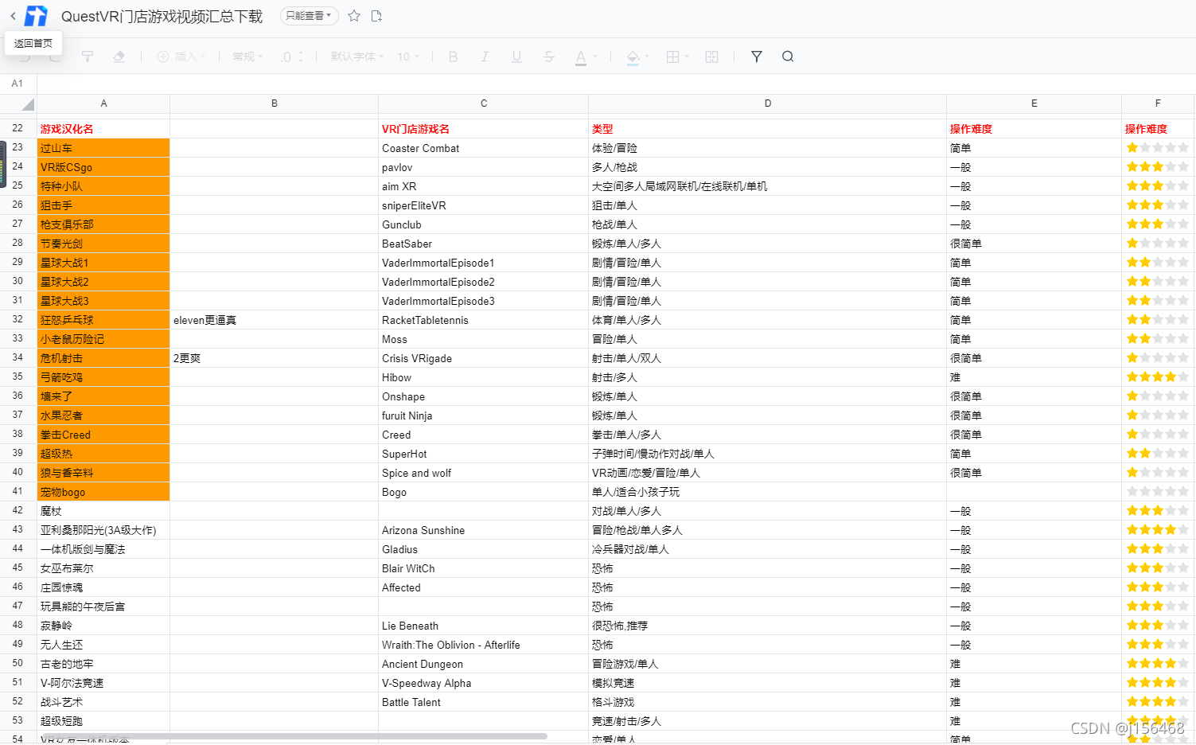Click the format painter icon
The image size is (1196, 745).
click(x=88, y=57)
